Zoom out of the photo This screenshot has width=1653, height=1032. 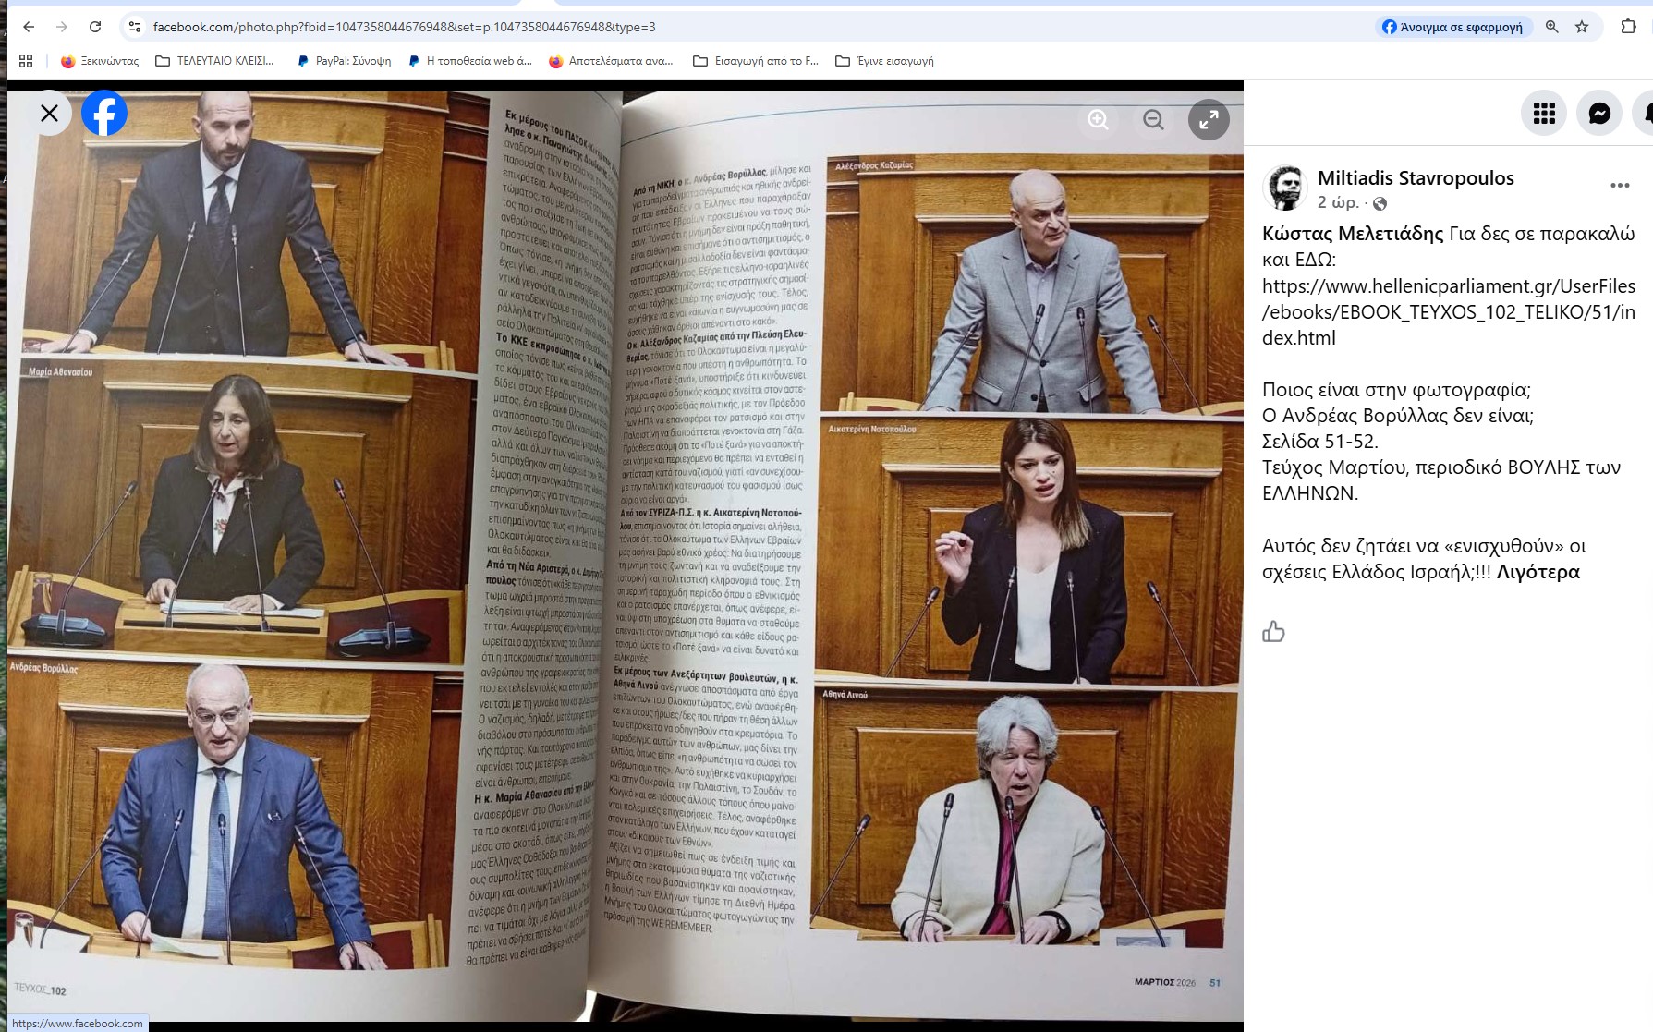pos(1153,119)
